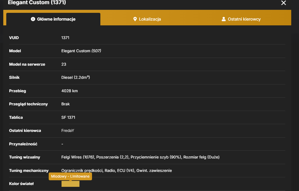The image size is (299, 191).
Task: Click the person icon beside Ostatni kierowcy
Action: coord(224,19)
